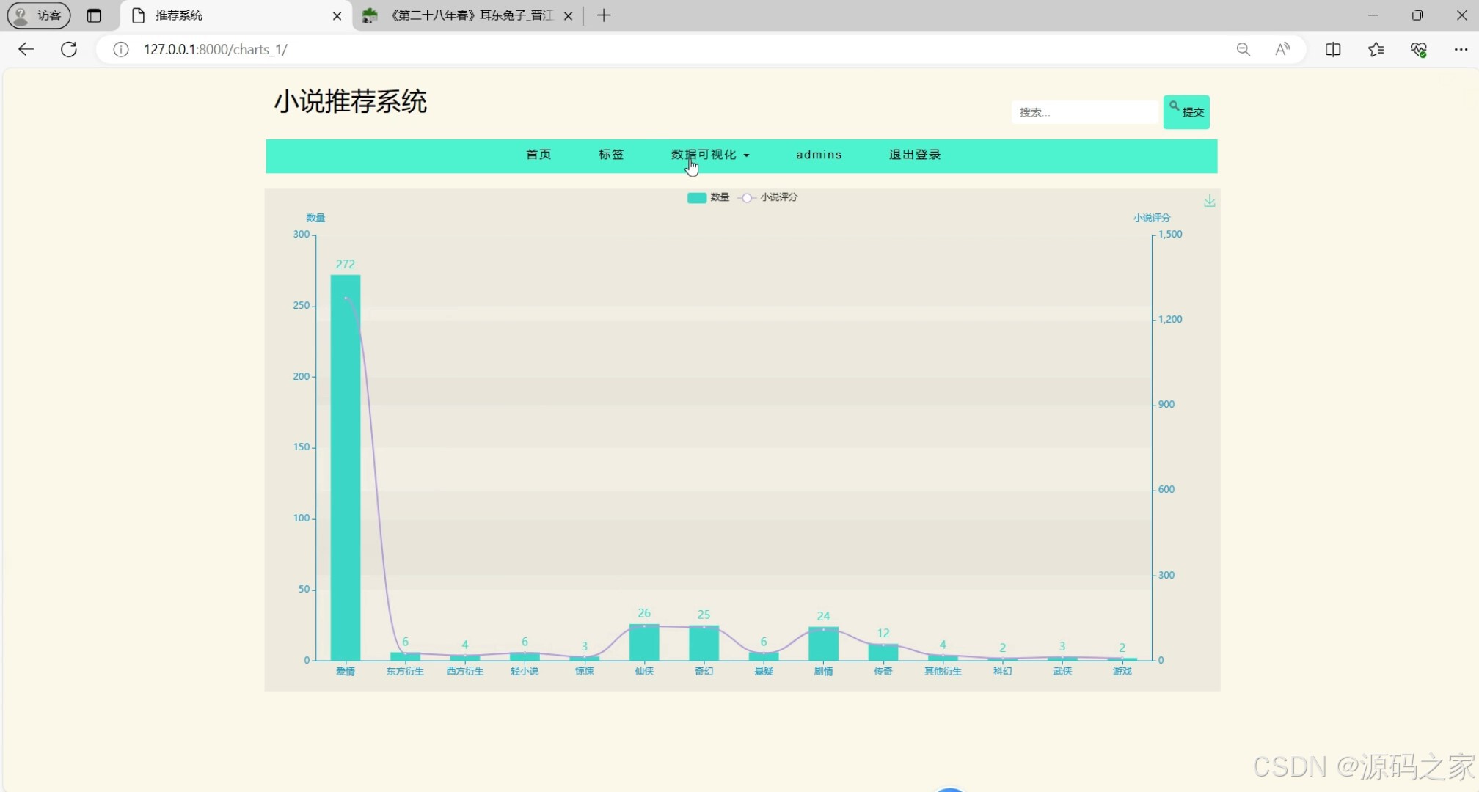The image size is (1479, 792).
Task: Click 退出登录 to log out
Action: (x=914, y=155)
